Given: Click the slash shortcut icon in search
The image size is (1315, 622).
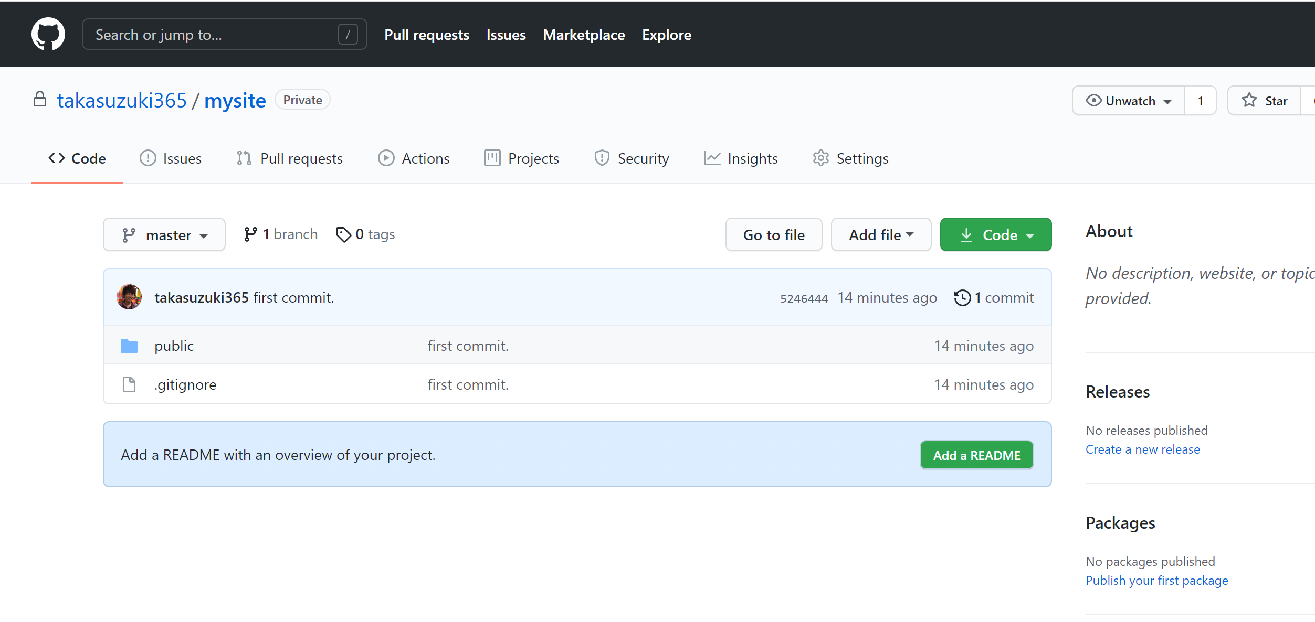Looking at the screenshot, I should [348, 35].
